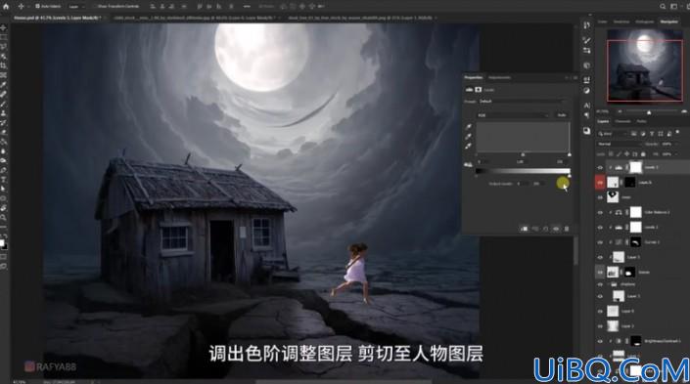Click the lock all icon in Layers
The height and width of the screenshot is (384, 690).
click(x=643, y=154)
